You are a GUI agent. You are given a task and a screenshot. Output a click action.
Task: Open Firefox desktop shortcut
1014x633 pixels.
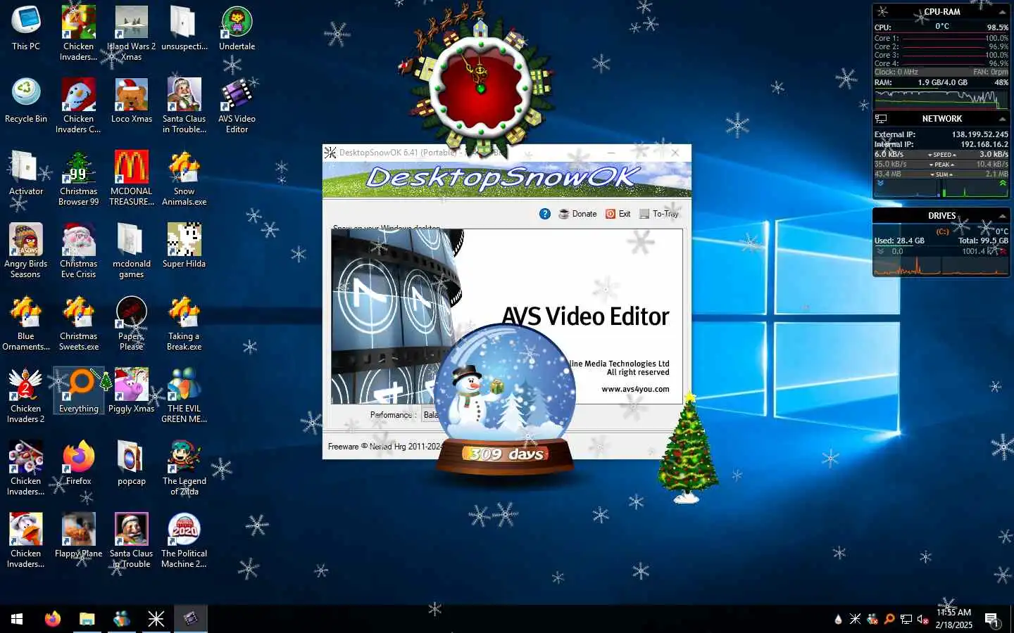click(x=78, y=463)
